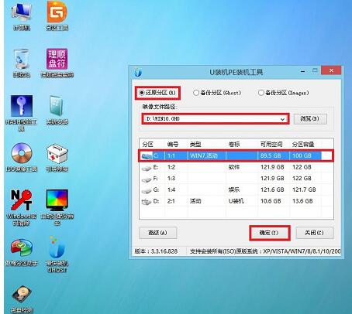352x314 pixels.
Task: Click the 89.5 GB free space cell
Action: 271,155
